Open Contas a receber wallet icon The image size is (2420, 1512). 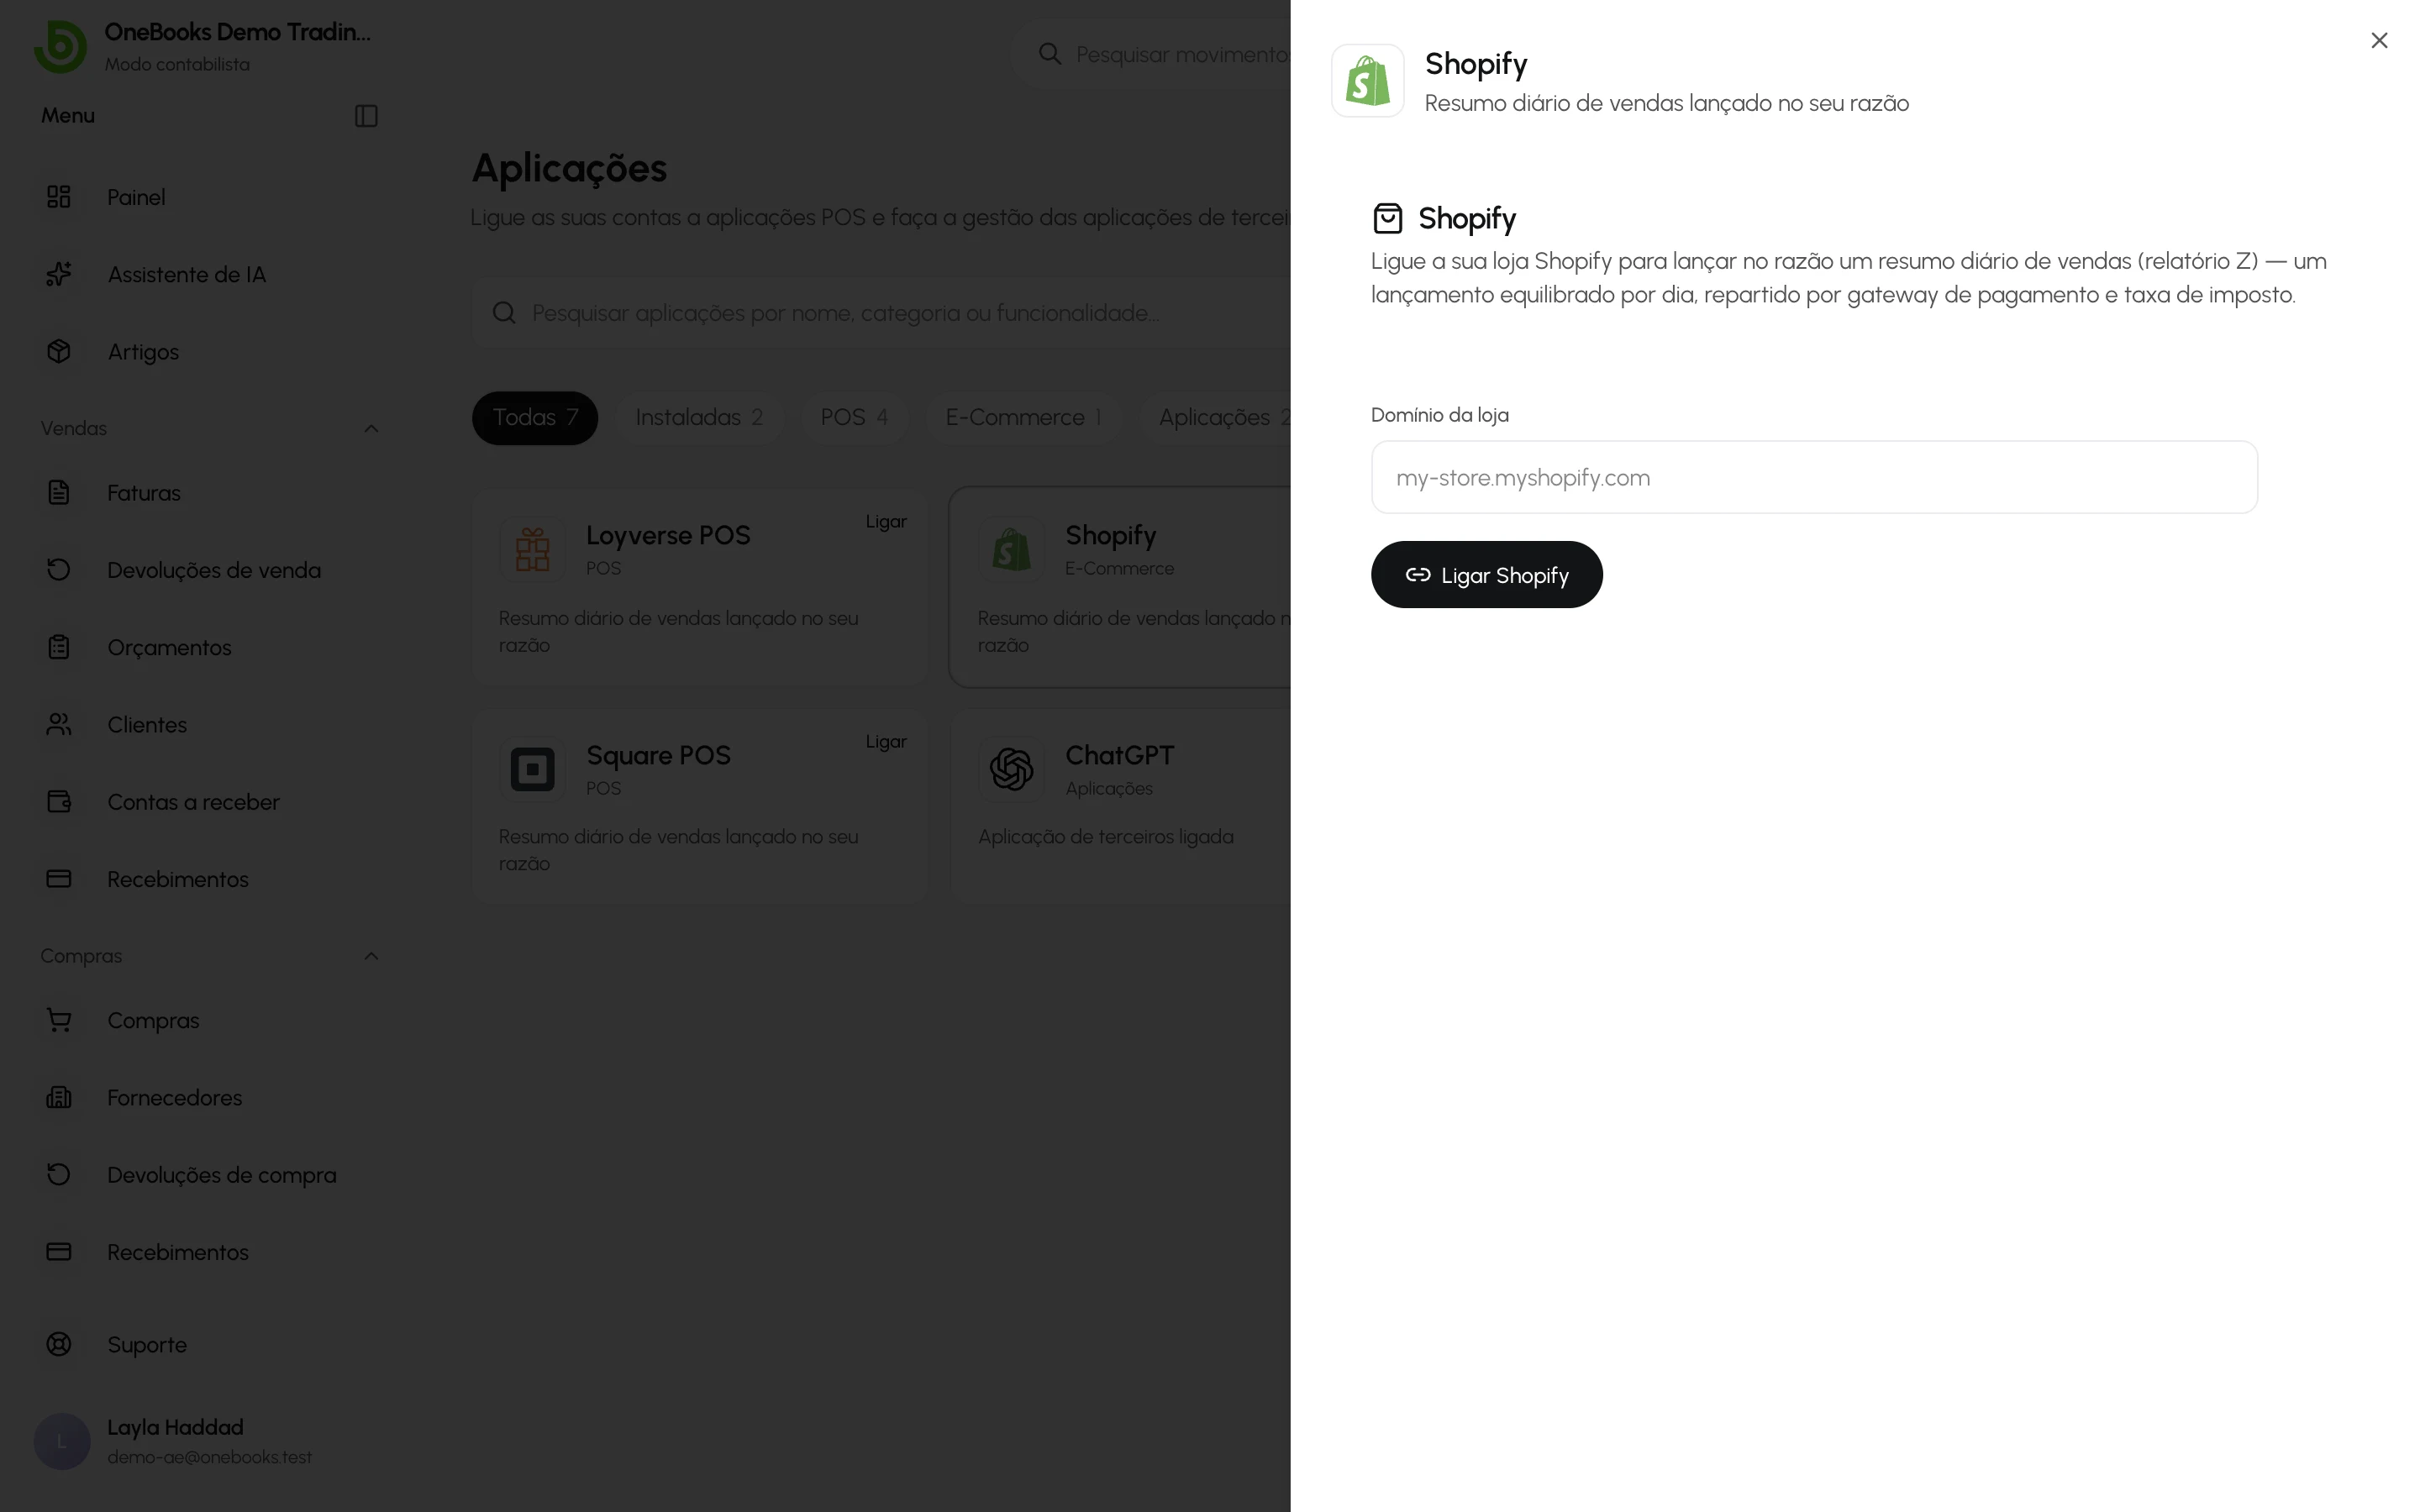point(59,802)
